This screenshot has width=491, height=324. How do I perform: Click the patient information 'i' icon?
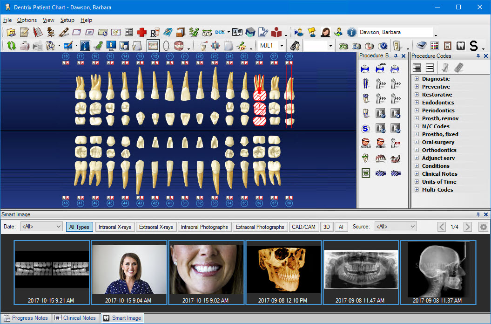[x=351, y=32]
